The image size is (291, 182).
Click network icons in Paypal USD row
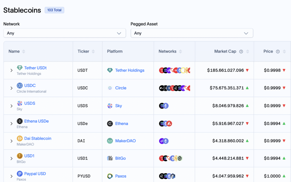point(167,176)
